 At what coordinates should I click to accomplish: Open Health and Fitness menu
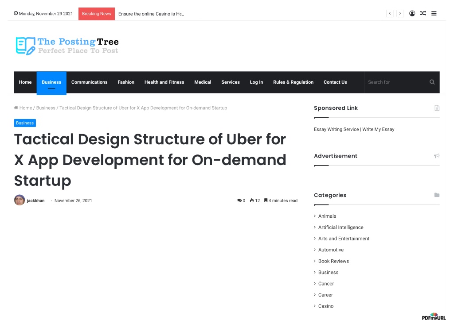point(164,82)
